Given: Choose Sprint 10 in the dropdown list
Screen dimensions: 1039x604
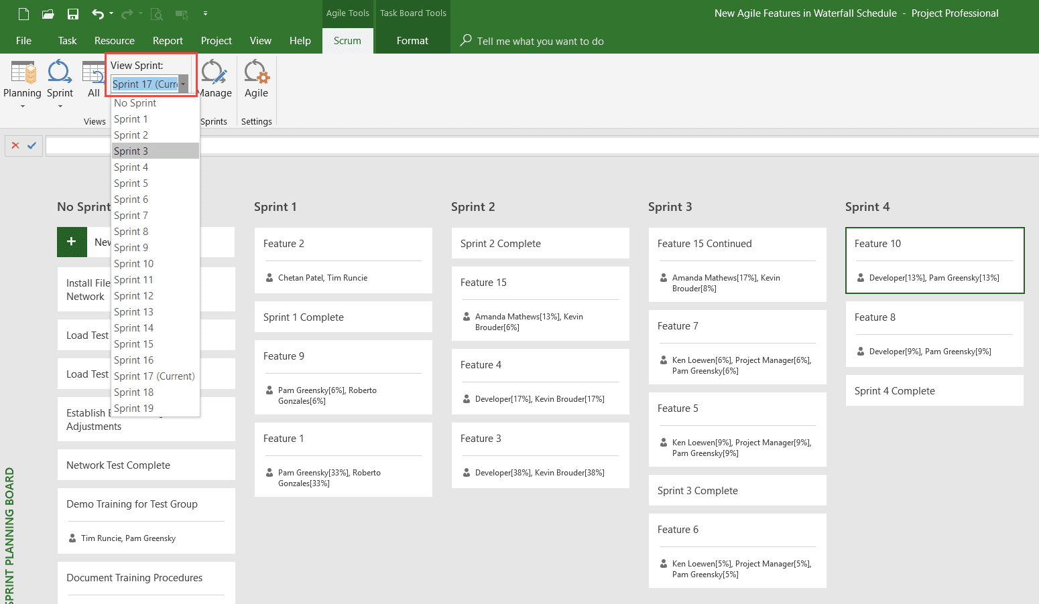Looking at the screenshot, I should (156, 263).
